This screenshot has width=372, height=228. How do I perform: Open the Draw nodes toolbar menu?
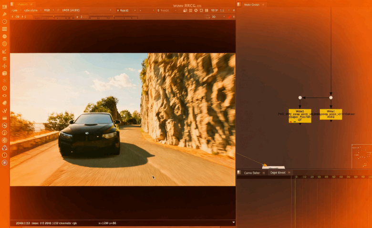(x=4, y=14)
